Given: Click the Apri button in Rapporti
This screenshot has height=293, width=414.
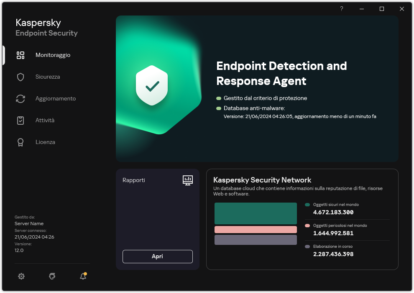Looking at the screenshot, I should [x=158, y=257].
